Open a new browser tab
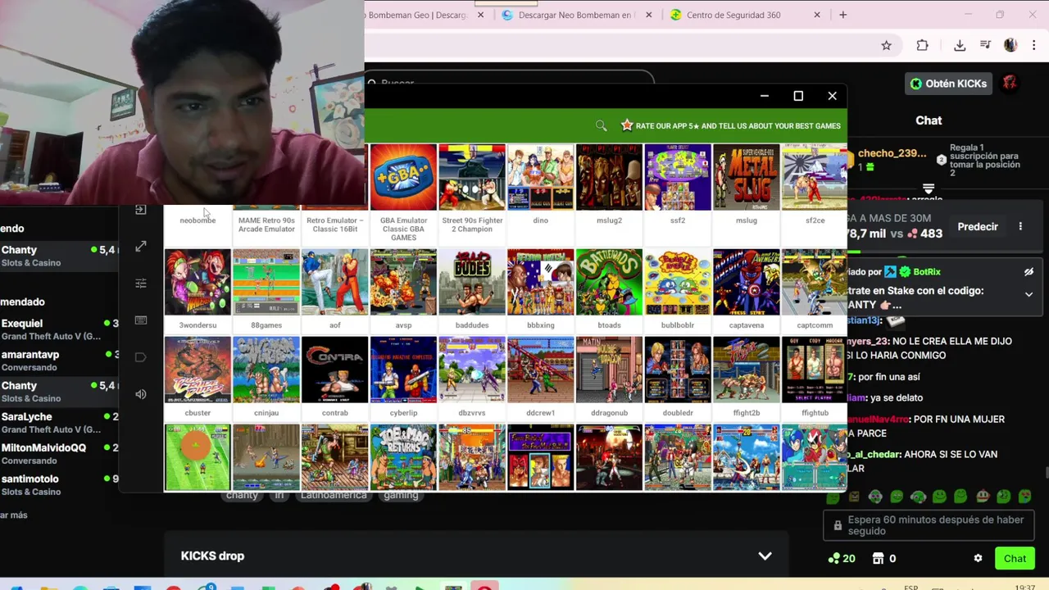Viewport: 1049px width, 590px height. 842,15
